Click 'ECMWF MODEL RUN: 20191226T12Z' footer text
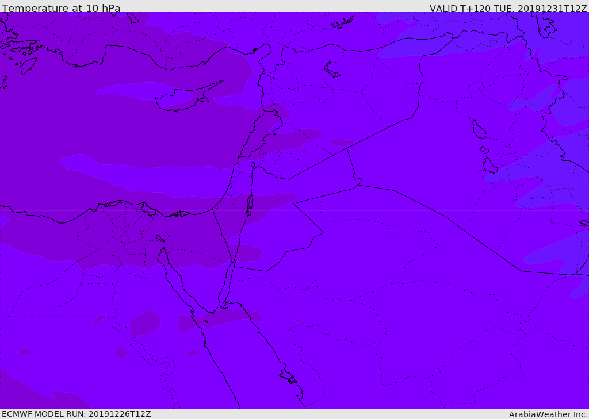Screen dimensions: 589x419 click(x=77, y=414)
